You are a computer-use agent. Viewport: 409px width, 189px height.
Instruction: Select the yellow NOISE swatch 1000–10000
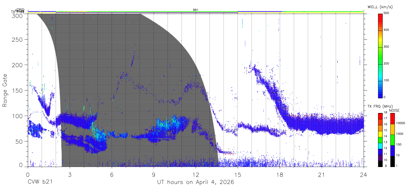[392, 129]
